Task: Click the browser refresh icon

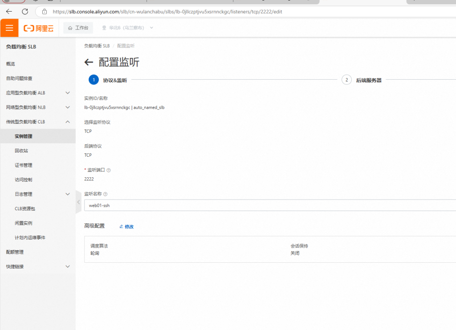Action: pos(25,12)
